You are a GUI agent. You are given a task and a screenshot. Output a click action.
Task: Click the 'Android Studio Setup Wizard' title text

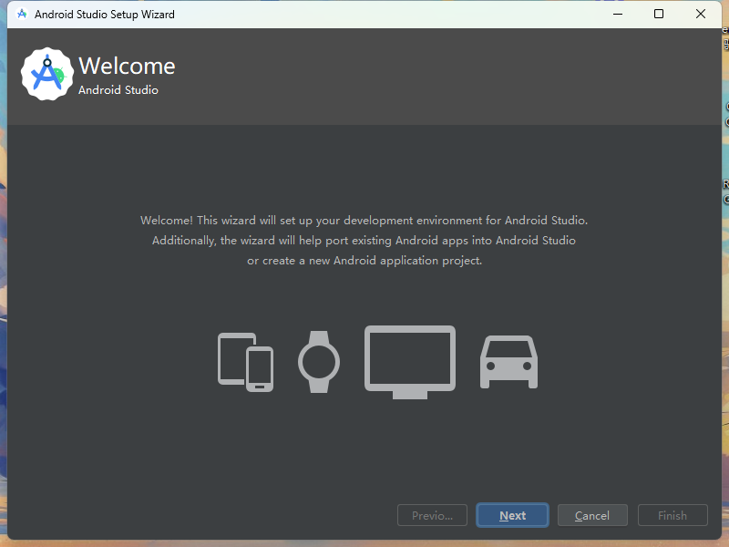click(105, 15)
